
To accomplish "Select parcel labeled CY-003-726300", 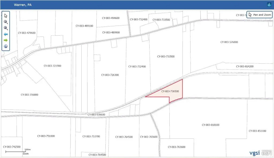I will (x=110, y=75).
